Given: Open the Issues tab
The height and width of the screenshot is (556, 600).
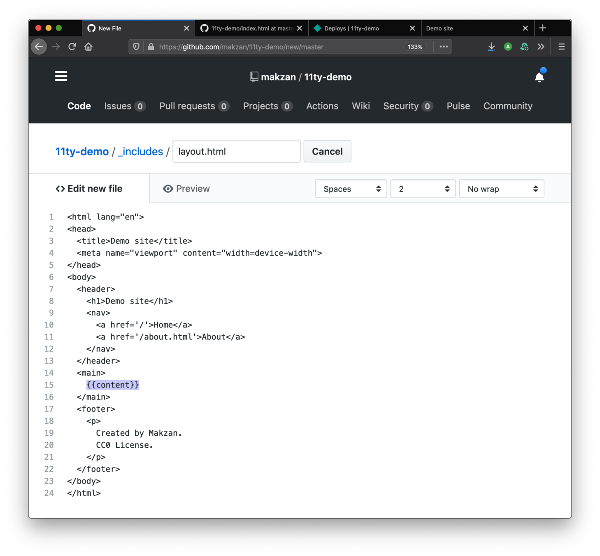Looking at the screenshot, I should (x=125, y=106).
